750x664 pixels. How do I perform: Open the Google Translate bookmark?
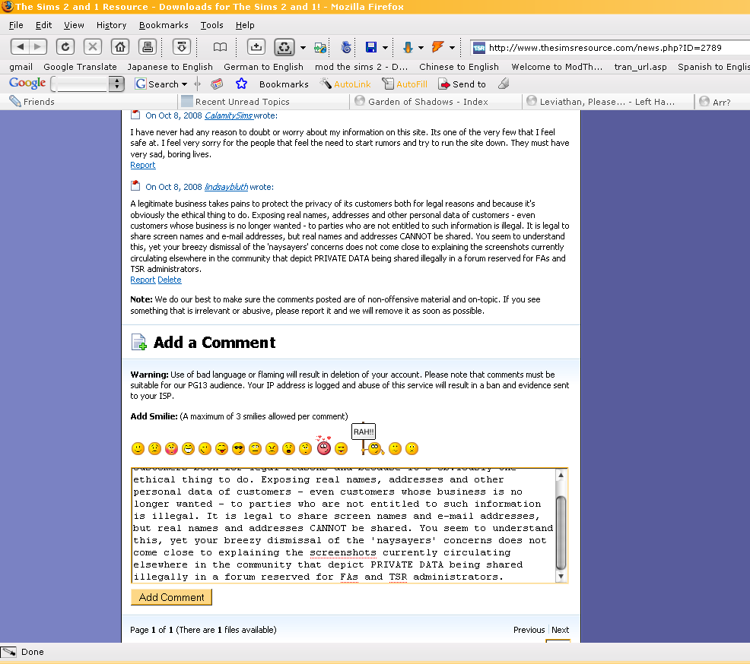click(x=80, y=67)
